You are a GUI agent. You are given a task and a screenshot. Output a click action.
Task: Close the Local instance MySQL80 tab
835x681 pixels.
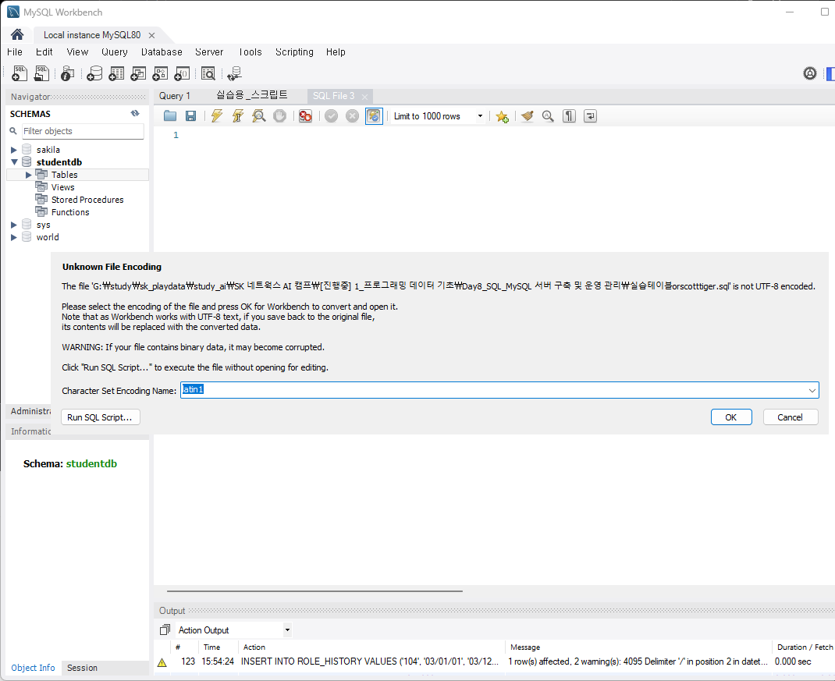(151, 35)
